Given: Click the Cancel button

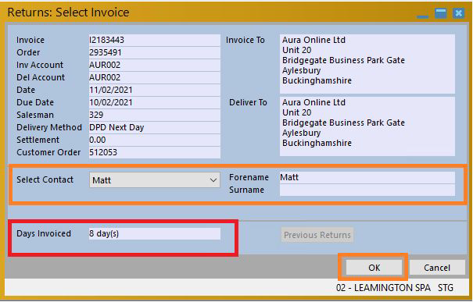Looking at the screenshot, I should 437,268.
